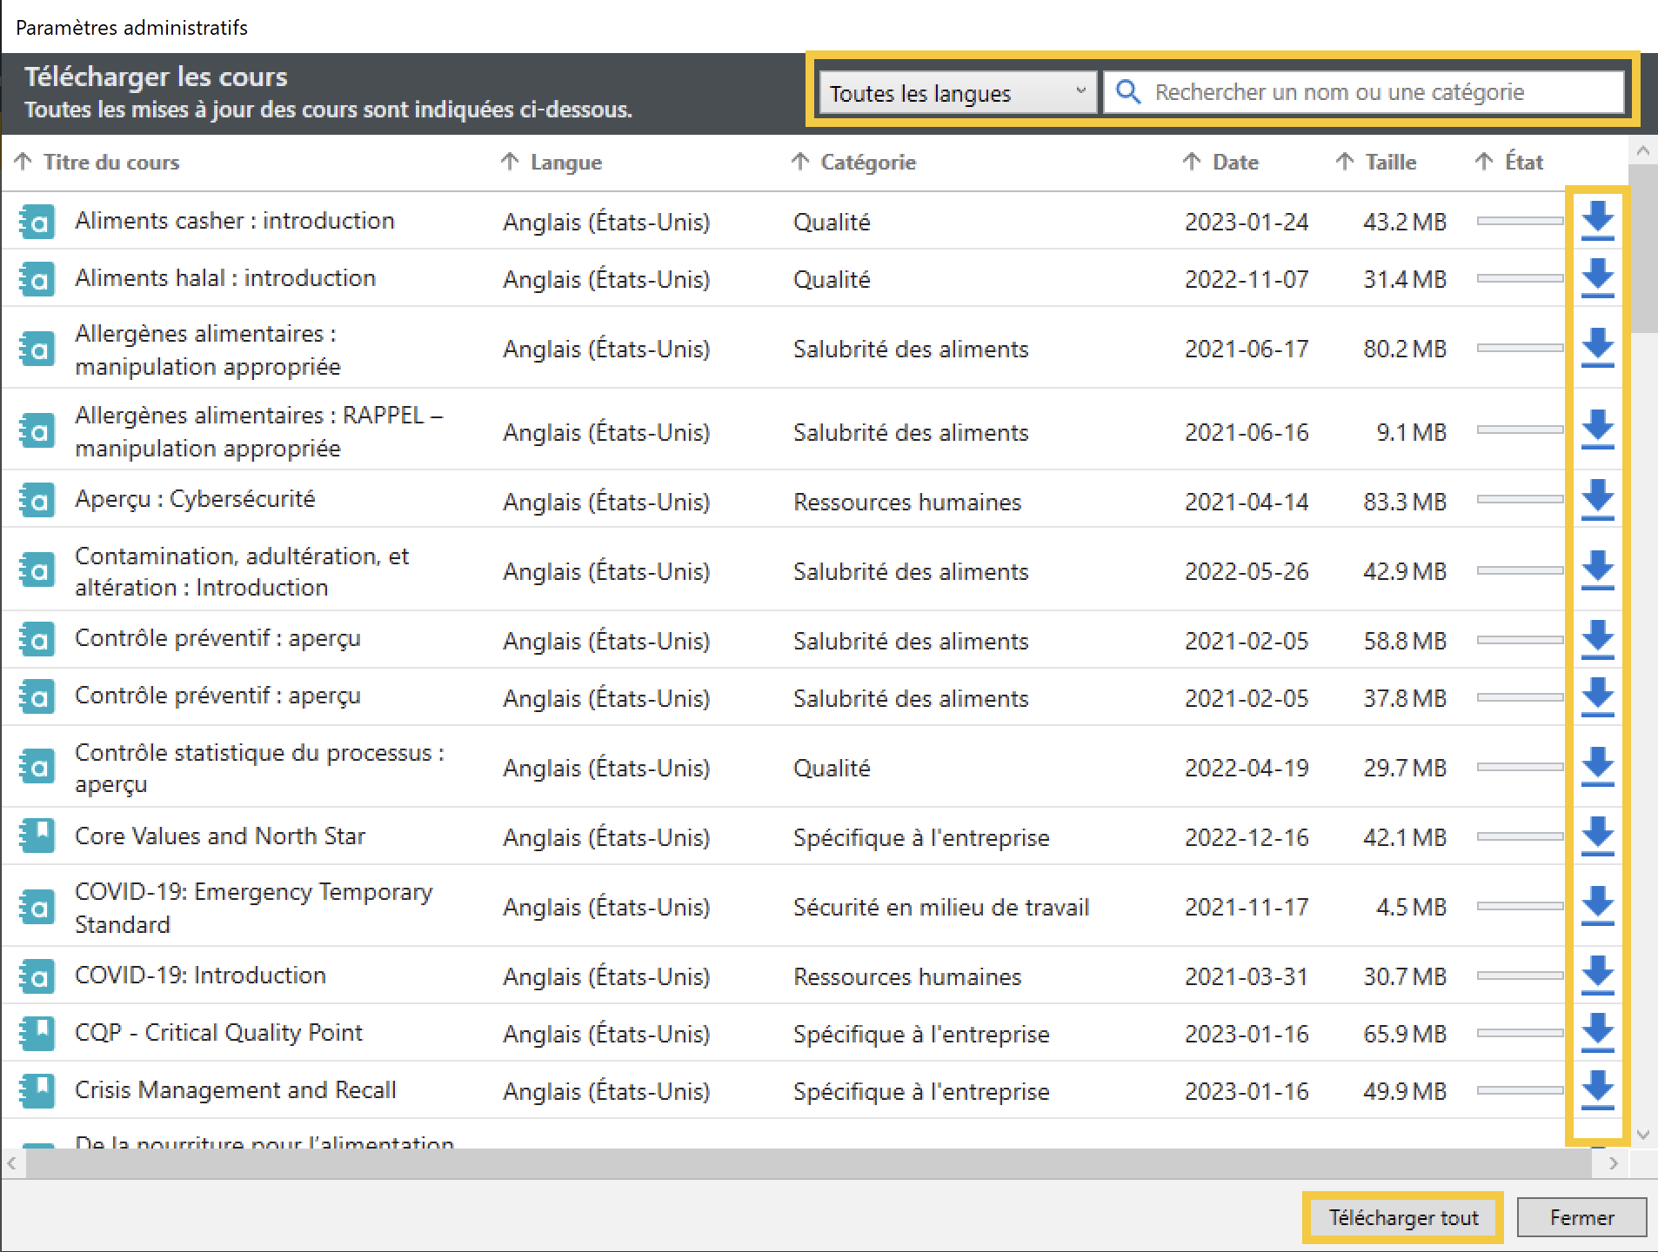Screen dimensions: 1658x1252
Task: Click Télécharger tout button
Action: tap(1403, 1217)
